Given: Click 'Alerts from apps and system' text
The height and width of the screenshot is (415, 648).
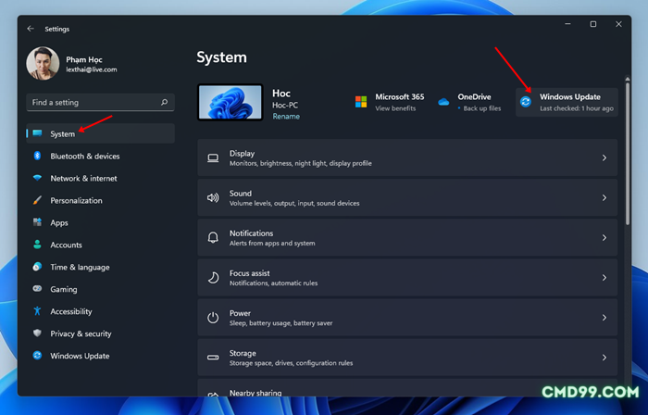Looking at the screenshot, I should 272,243.
